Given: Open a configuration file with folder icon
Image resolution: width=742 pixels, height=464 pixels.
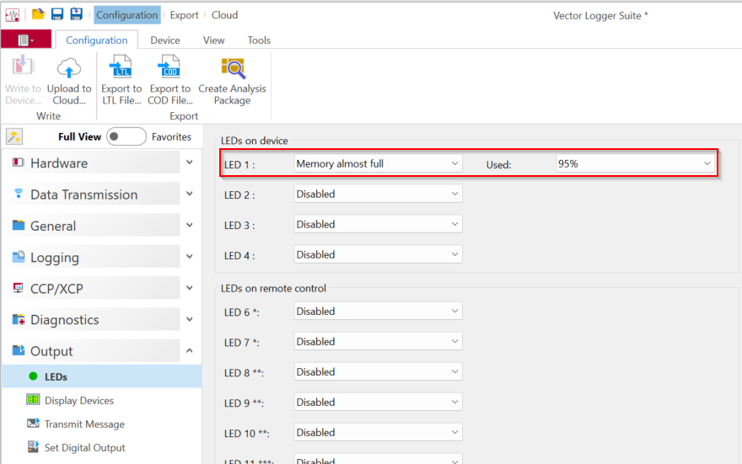Looking at the screenshot, I should [x=38, y=14].
